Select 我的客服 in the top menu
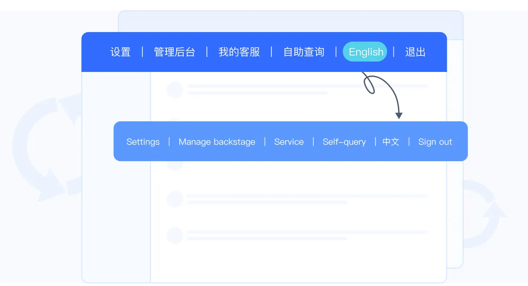The image size is (528, 286). (x=239, y=52)
